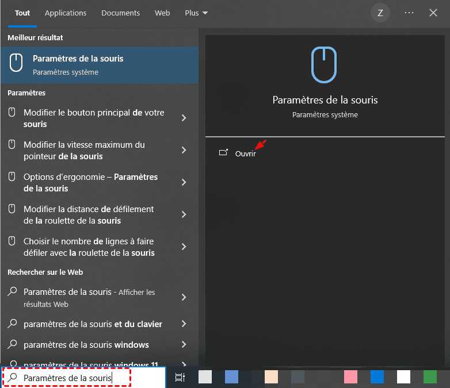Click the light gray taskbar app icon

pyautogui.click(x=205, y=377)
